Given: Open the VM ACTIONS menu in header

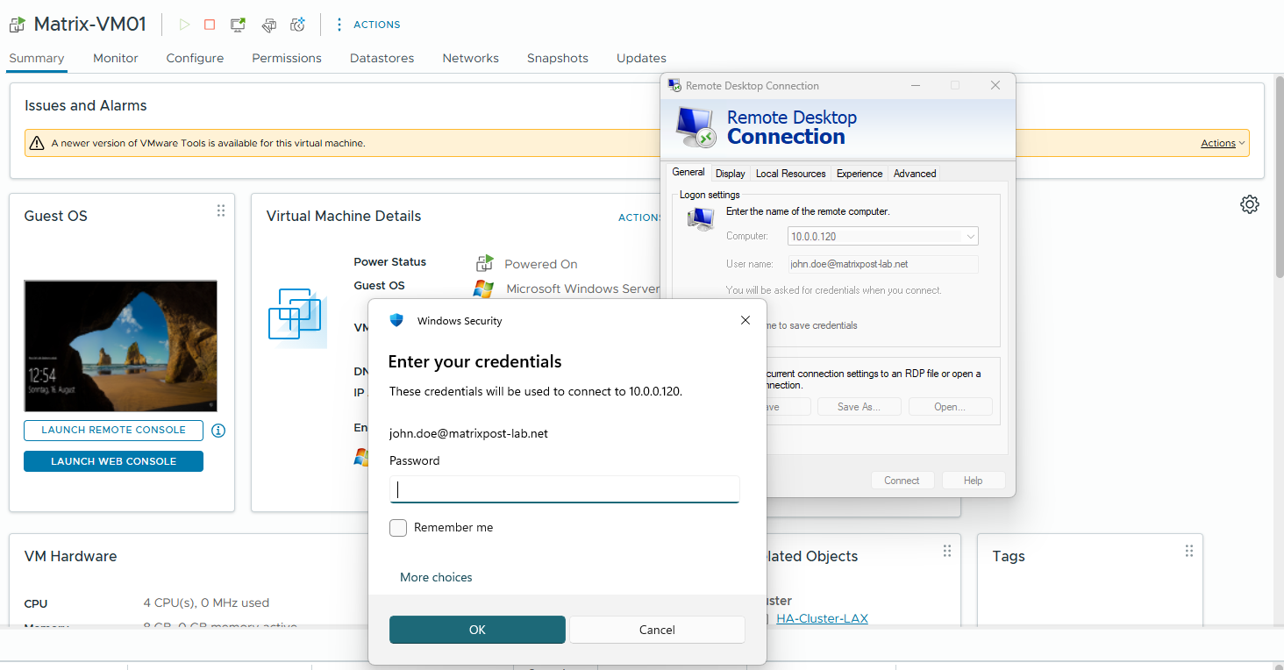Looking at the screenshot, I should pos(367,25).
